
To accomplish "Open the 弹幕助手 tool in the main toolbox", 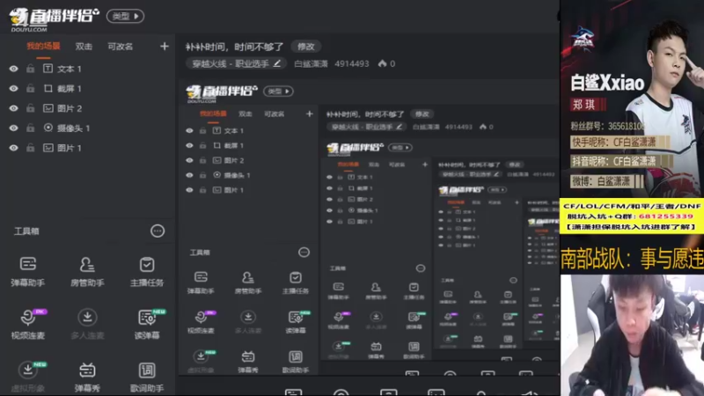I will (28, 271).
